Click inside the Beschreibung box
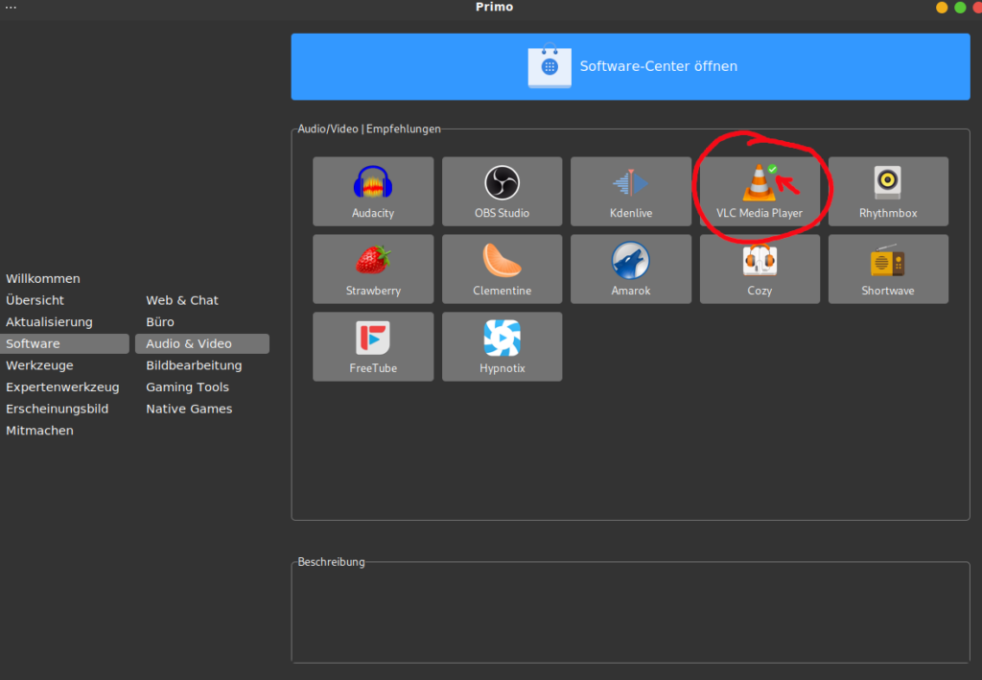982x680 pixels. (630, 614)
